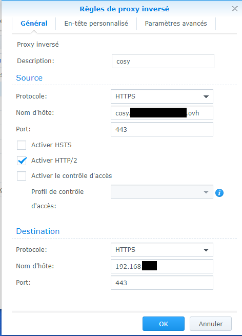Open the Source Protocole dropdown
Viewport: 242px width, 336px height.
162,96
